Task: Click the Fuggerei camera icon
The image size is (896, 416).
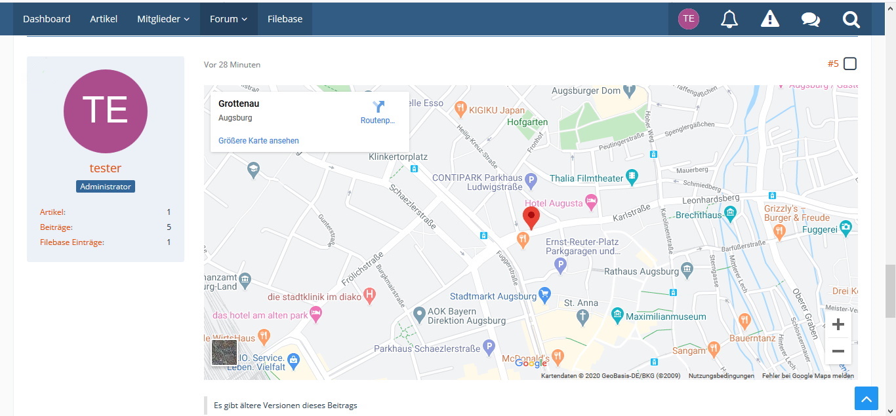Action: point(847,227)
